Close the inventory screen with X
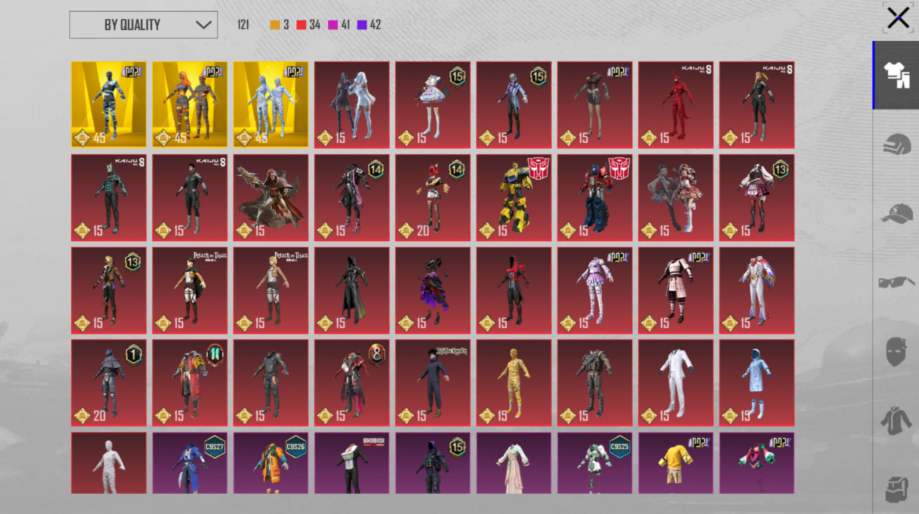 coord(898,18)
